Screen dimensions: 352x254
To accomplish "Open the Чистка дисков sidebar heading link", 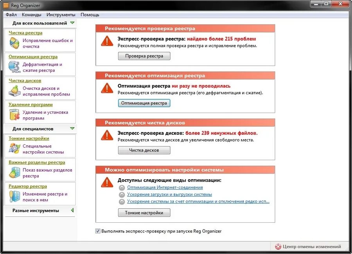I will tap(25, 80).
